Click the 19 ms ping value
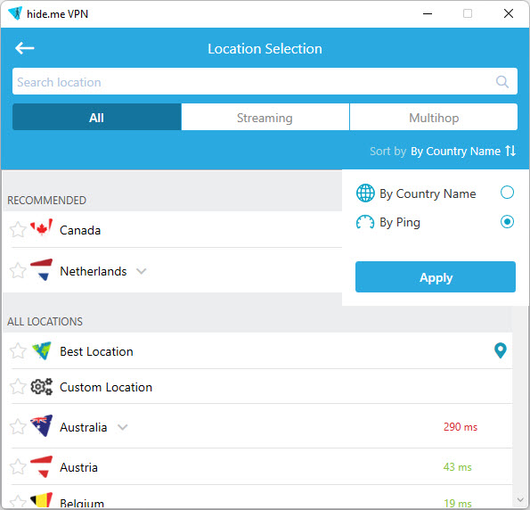Image resolution: width=530 pixels, height=510 pixels. point(458,503)
